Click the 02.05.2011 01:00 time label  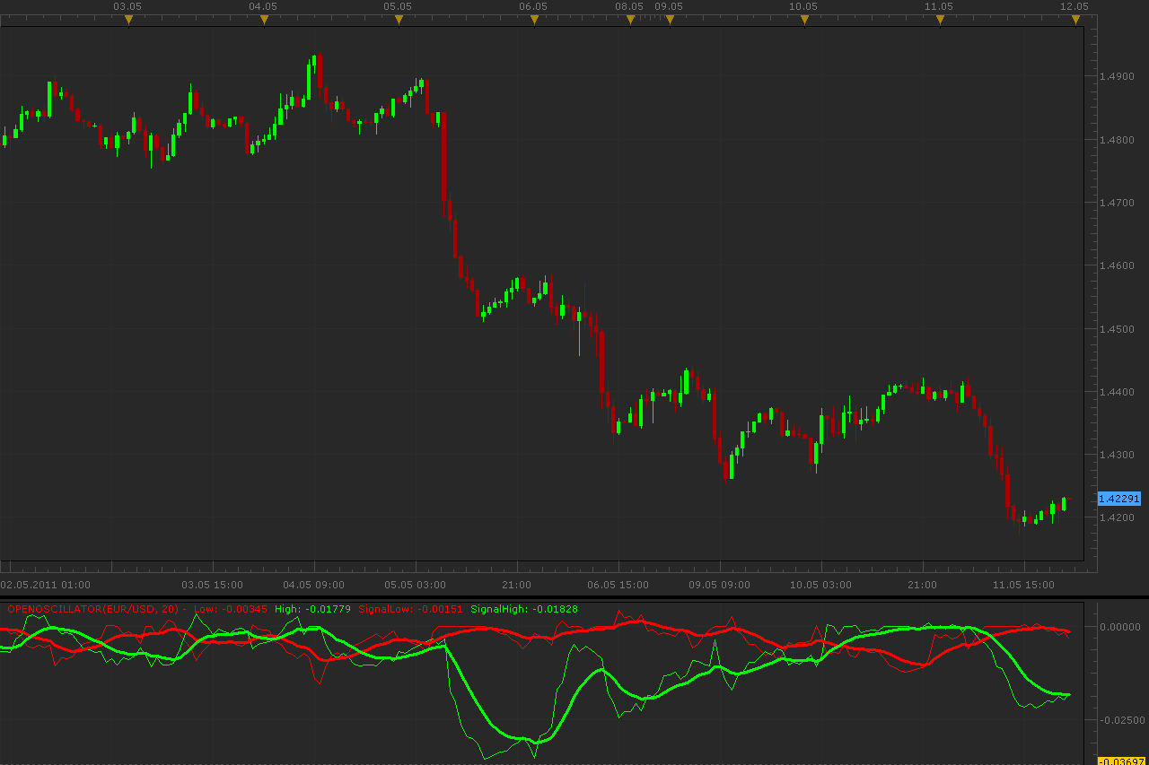tap(45, 585)
